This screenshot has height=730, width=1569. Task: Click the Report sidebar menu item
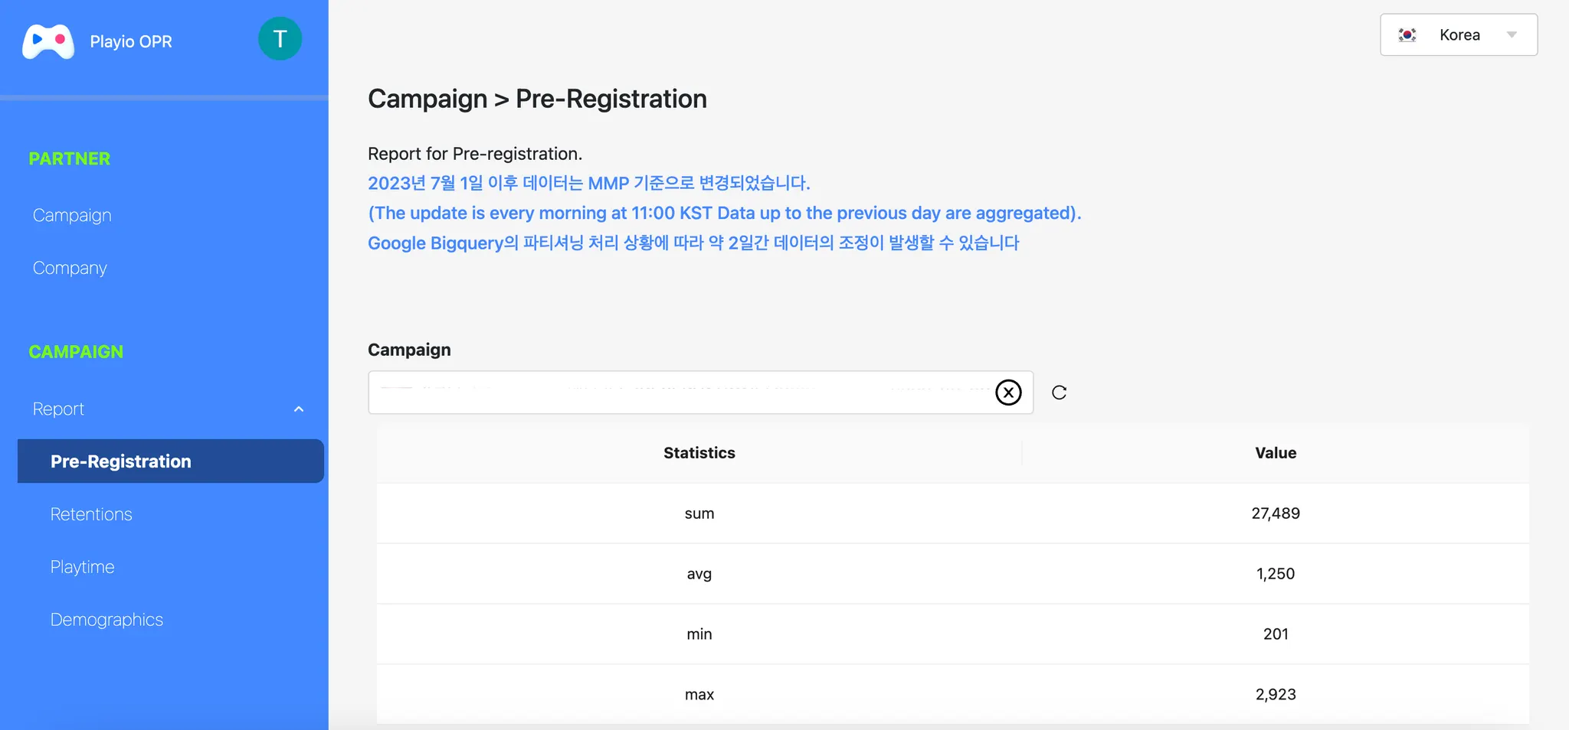[x=58, y=409]
